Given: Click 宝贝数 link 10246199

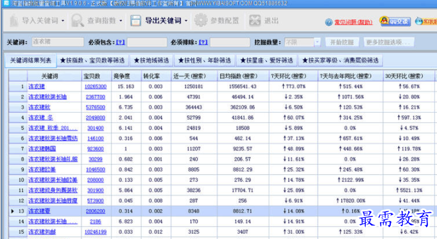Looking at the screenshot, I should coord(96,232).
